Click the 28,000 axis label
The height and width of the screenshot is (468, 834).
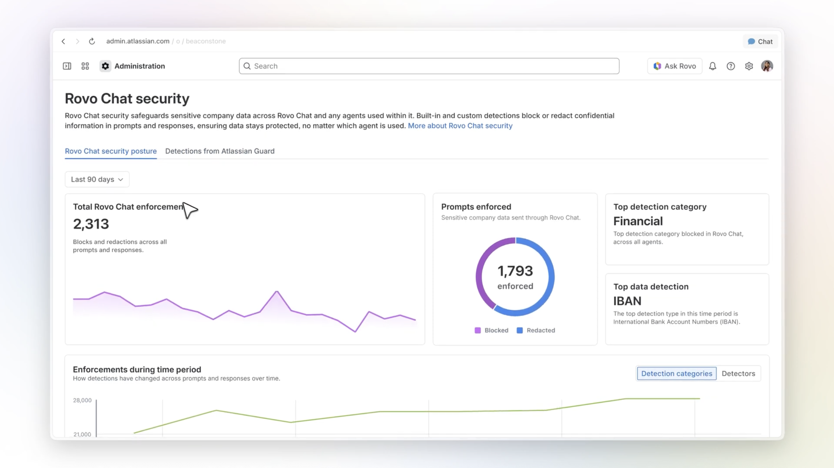(82, 400)
